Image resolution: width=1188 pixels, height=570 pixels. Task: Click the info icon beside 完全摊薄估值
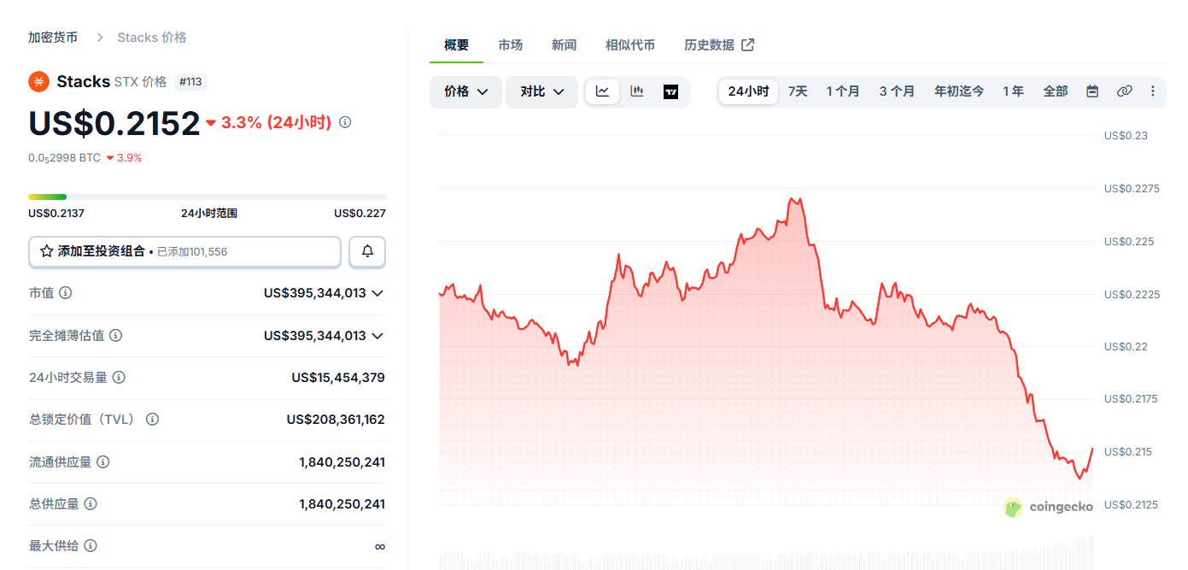point(115,335)
